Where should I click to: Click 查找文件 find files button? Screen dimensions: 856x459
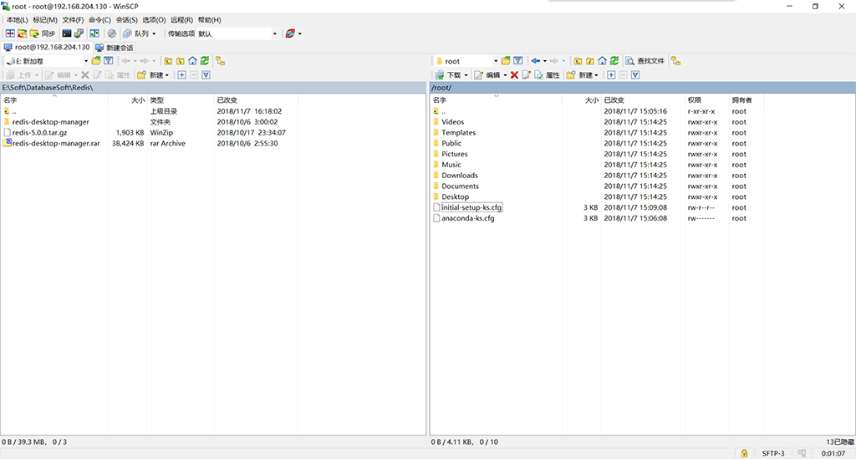pos(645,60)
